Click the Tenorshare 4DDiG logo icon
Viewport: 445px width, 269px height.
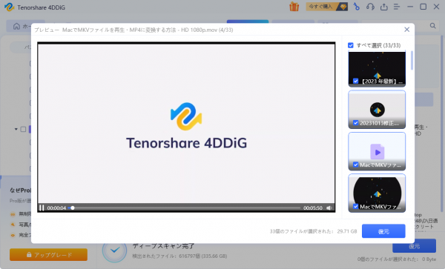(9, 7)
